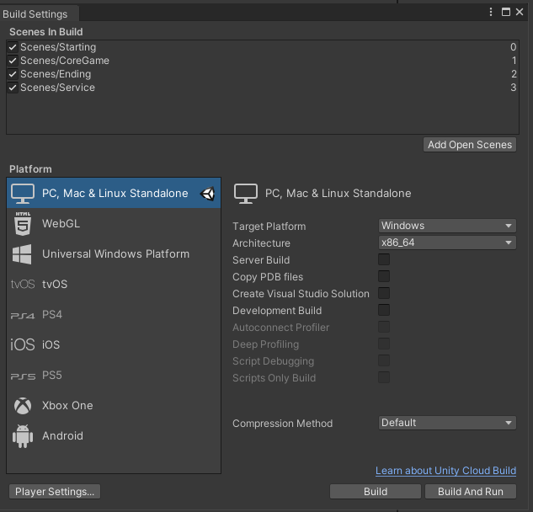The height and width of the screenshot is (512, 533).
Task: Click the Android robot icon
Action: pos(23,436)
